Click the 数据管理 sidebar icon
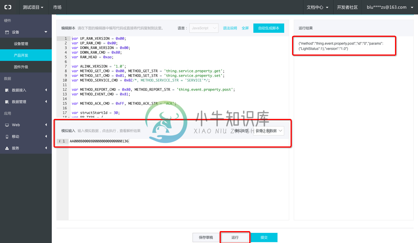The image size is (418, 243). point(7,102)
